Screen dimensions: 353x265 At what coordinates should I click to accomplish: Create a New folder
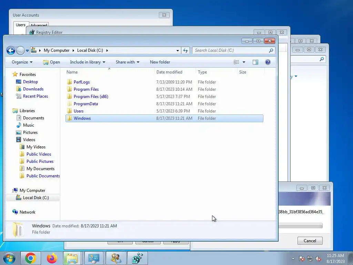click(x=160, y=62)
